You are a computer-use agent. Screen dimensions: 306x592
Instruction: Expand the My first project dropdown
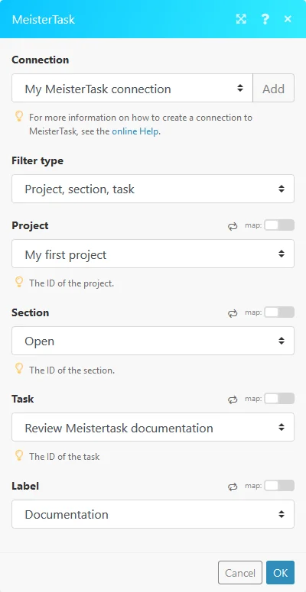(x=153, y=254)
